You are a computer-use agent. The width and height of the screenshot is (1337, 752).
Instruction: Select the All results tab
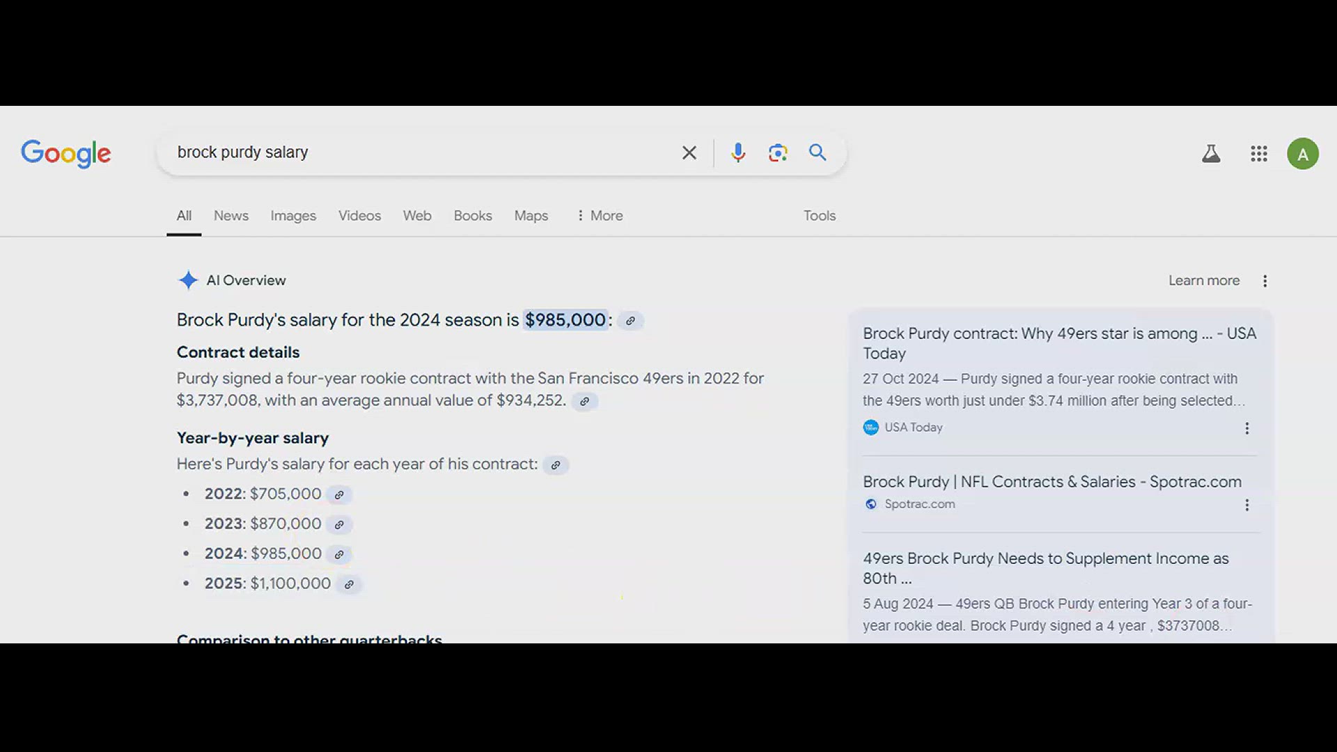click(184, 216)
